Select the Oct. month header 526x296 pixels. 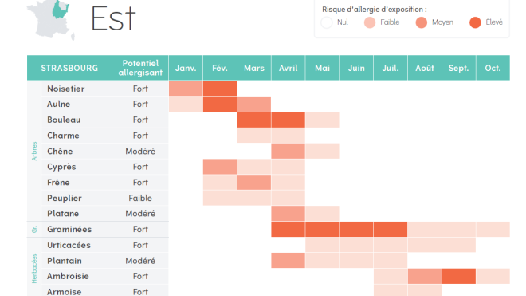click(493, 68)
